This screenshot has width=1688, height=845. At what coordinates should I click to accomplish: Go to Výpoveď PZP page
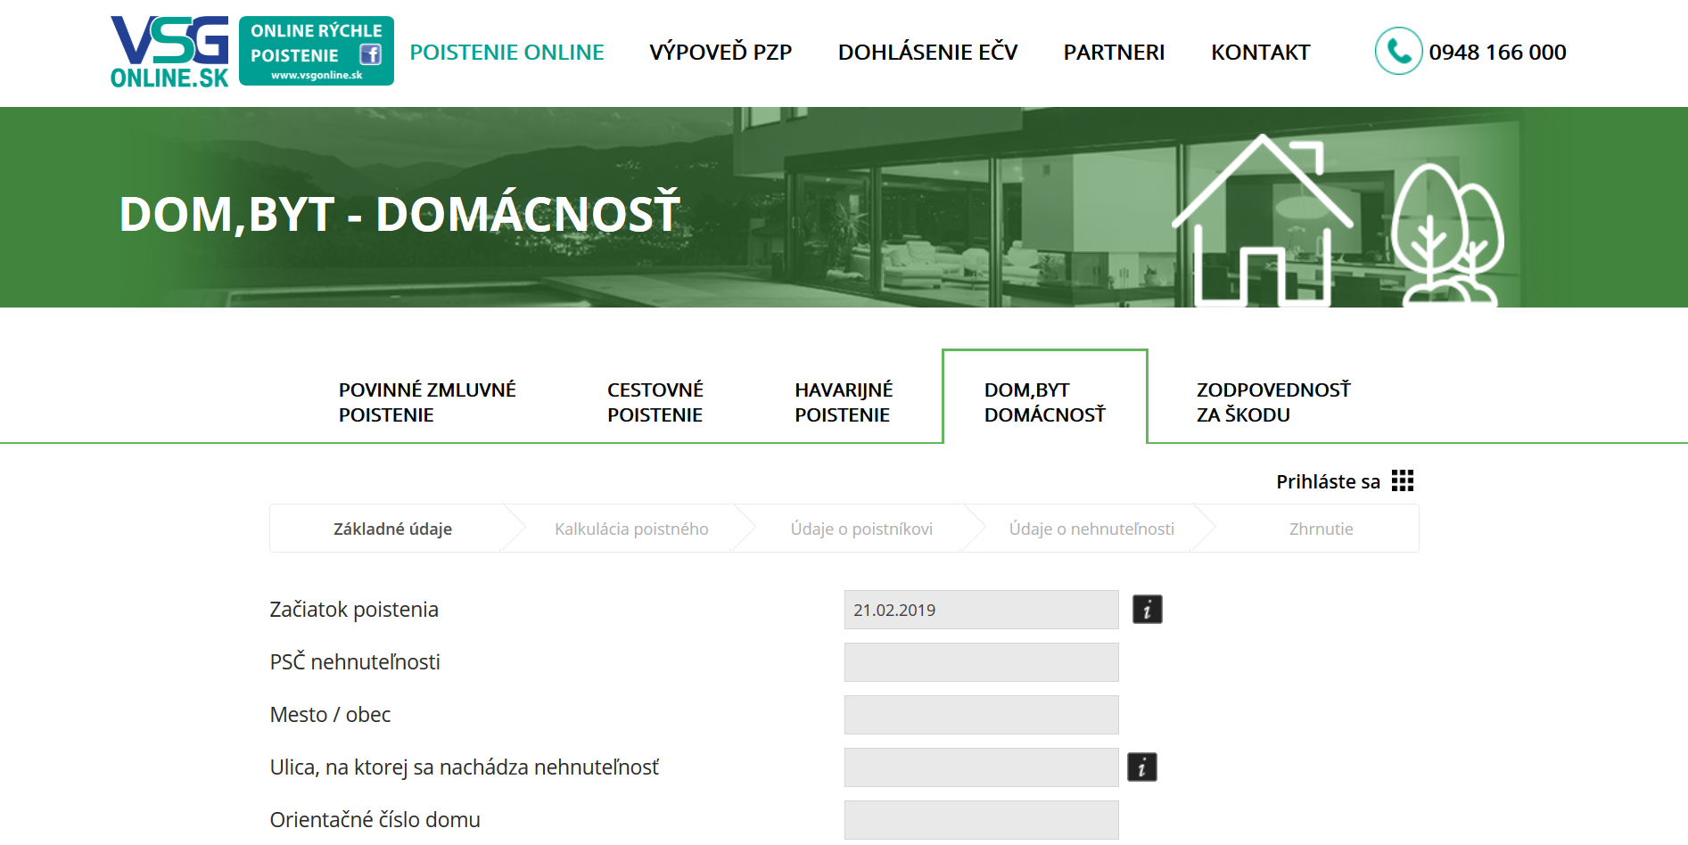[x=720, y=53]
